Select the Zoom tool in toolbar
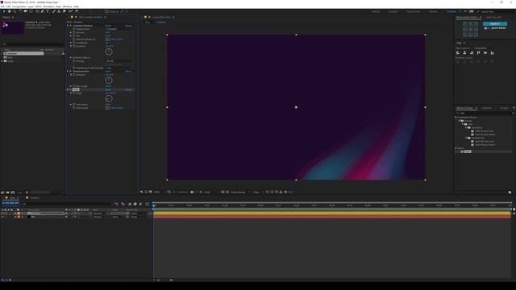This screenshot has width=516, height=290. point(15,11)
